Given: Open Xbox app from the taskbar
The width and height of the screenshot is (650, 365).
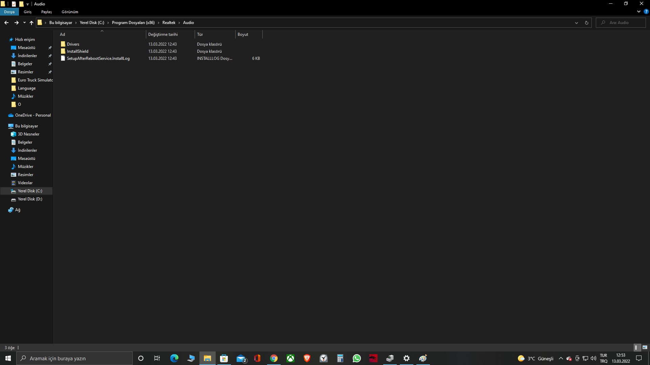Looking at the screenshot, I should 290,358.
